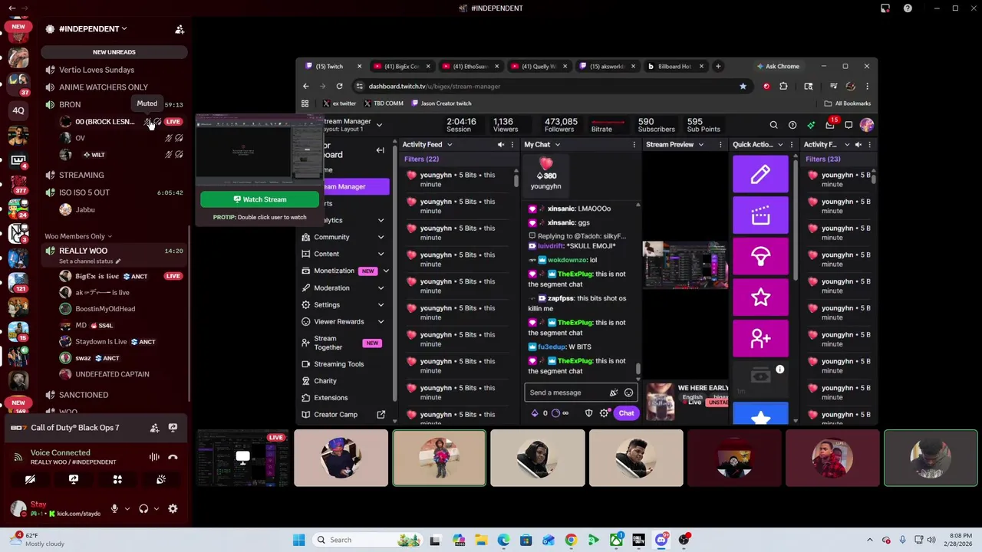Click invite members icon beside #INDEPENDENT

pos(180,29)
